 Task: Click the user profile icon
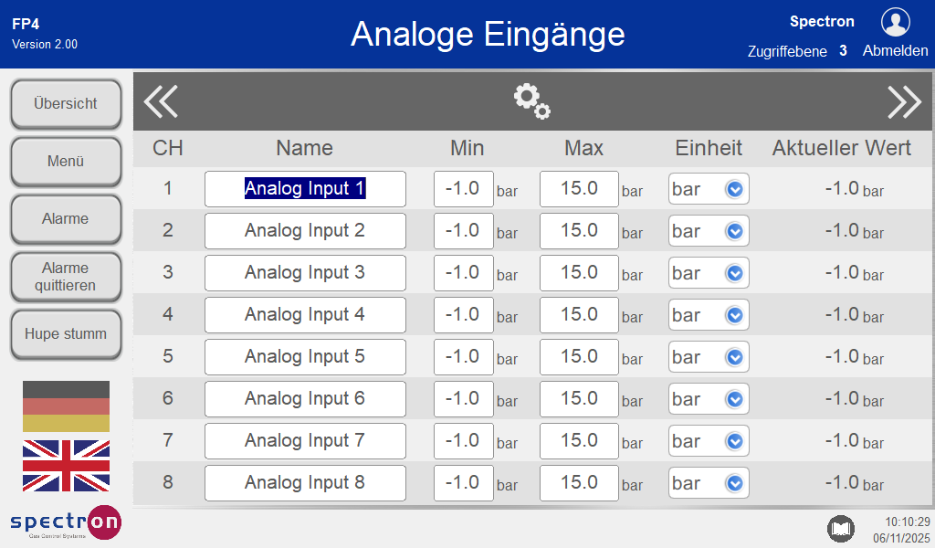895,22
